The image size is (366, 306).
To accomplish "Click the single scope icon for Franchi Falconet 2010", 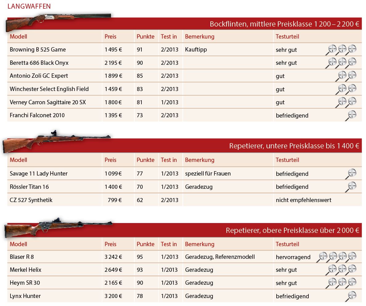I will [351, 115].
